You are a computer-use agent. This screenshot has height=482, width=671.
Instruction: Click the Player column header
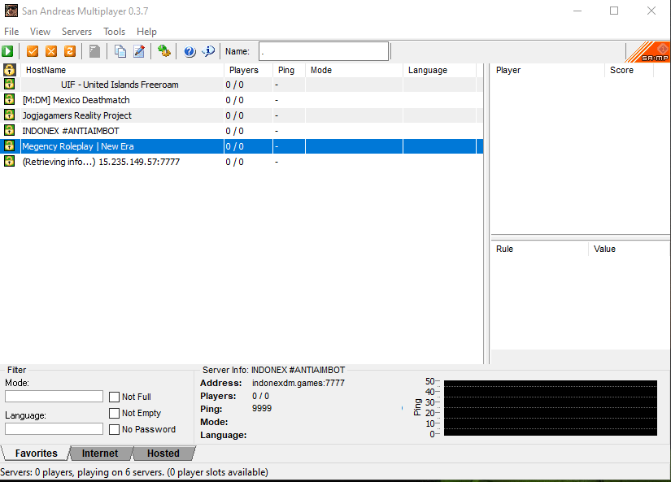coord(547,70)
